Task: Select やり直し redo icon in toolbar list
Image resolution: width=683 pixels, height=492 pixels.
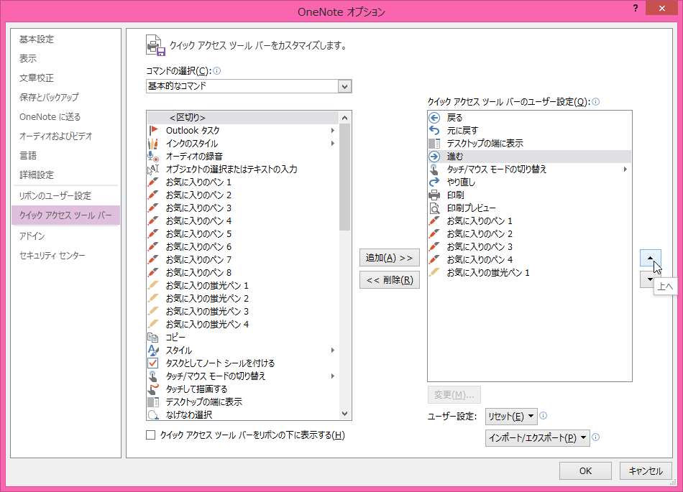Action: 434,182
